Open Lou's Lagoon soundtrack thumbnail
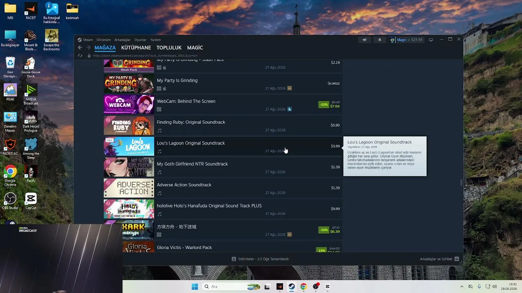This screenshot has width=522, height=293. click(129, 146)
